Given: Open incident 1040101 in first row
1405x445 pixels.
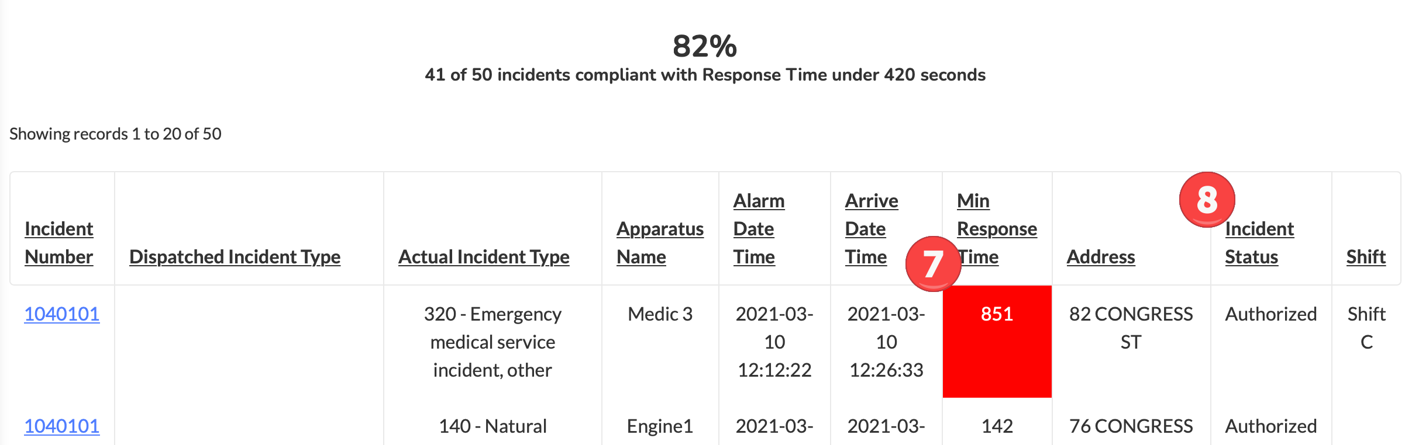Looking at the screenshot, I should point(62,314).
